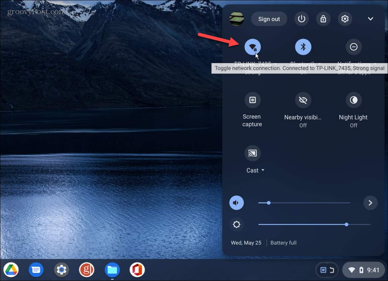Open the Cast screen icon
This screenshot has height=281, width=388.
coord(252,153)
